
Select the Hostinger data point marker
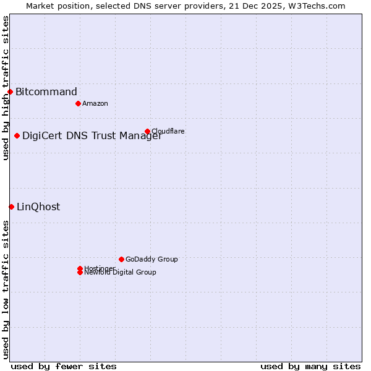pyautogui.click(x=80, y=268)
